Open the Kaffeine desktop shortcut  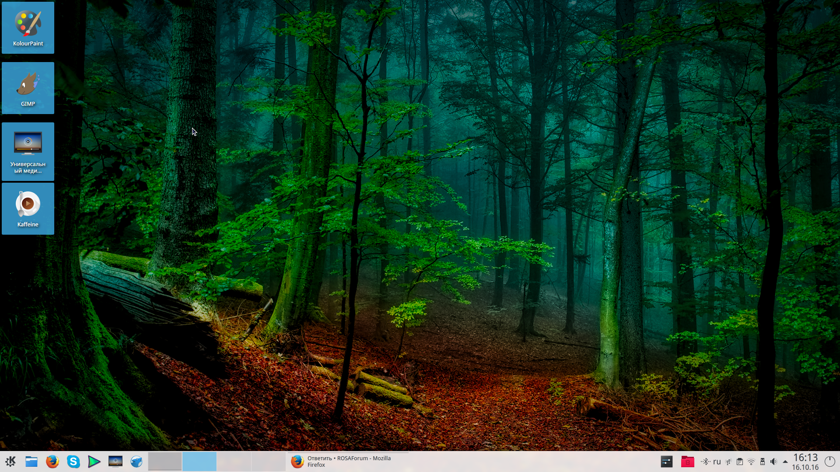pos(28,208)
